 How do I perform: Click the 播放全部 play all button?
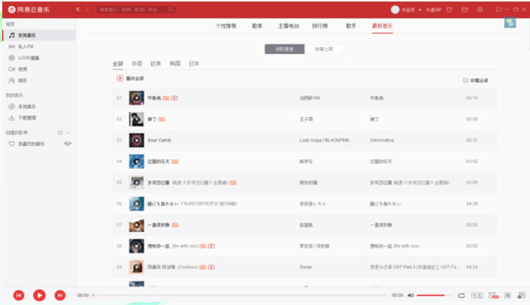(130, 78)
